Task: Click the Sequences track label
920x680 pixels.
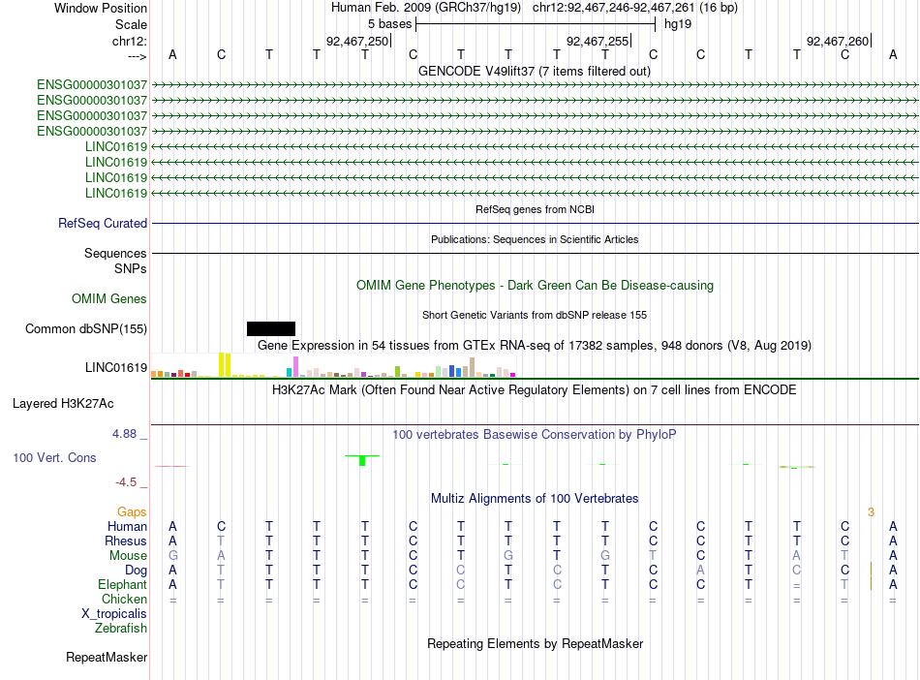Action: coord(115,254)
